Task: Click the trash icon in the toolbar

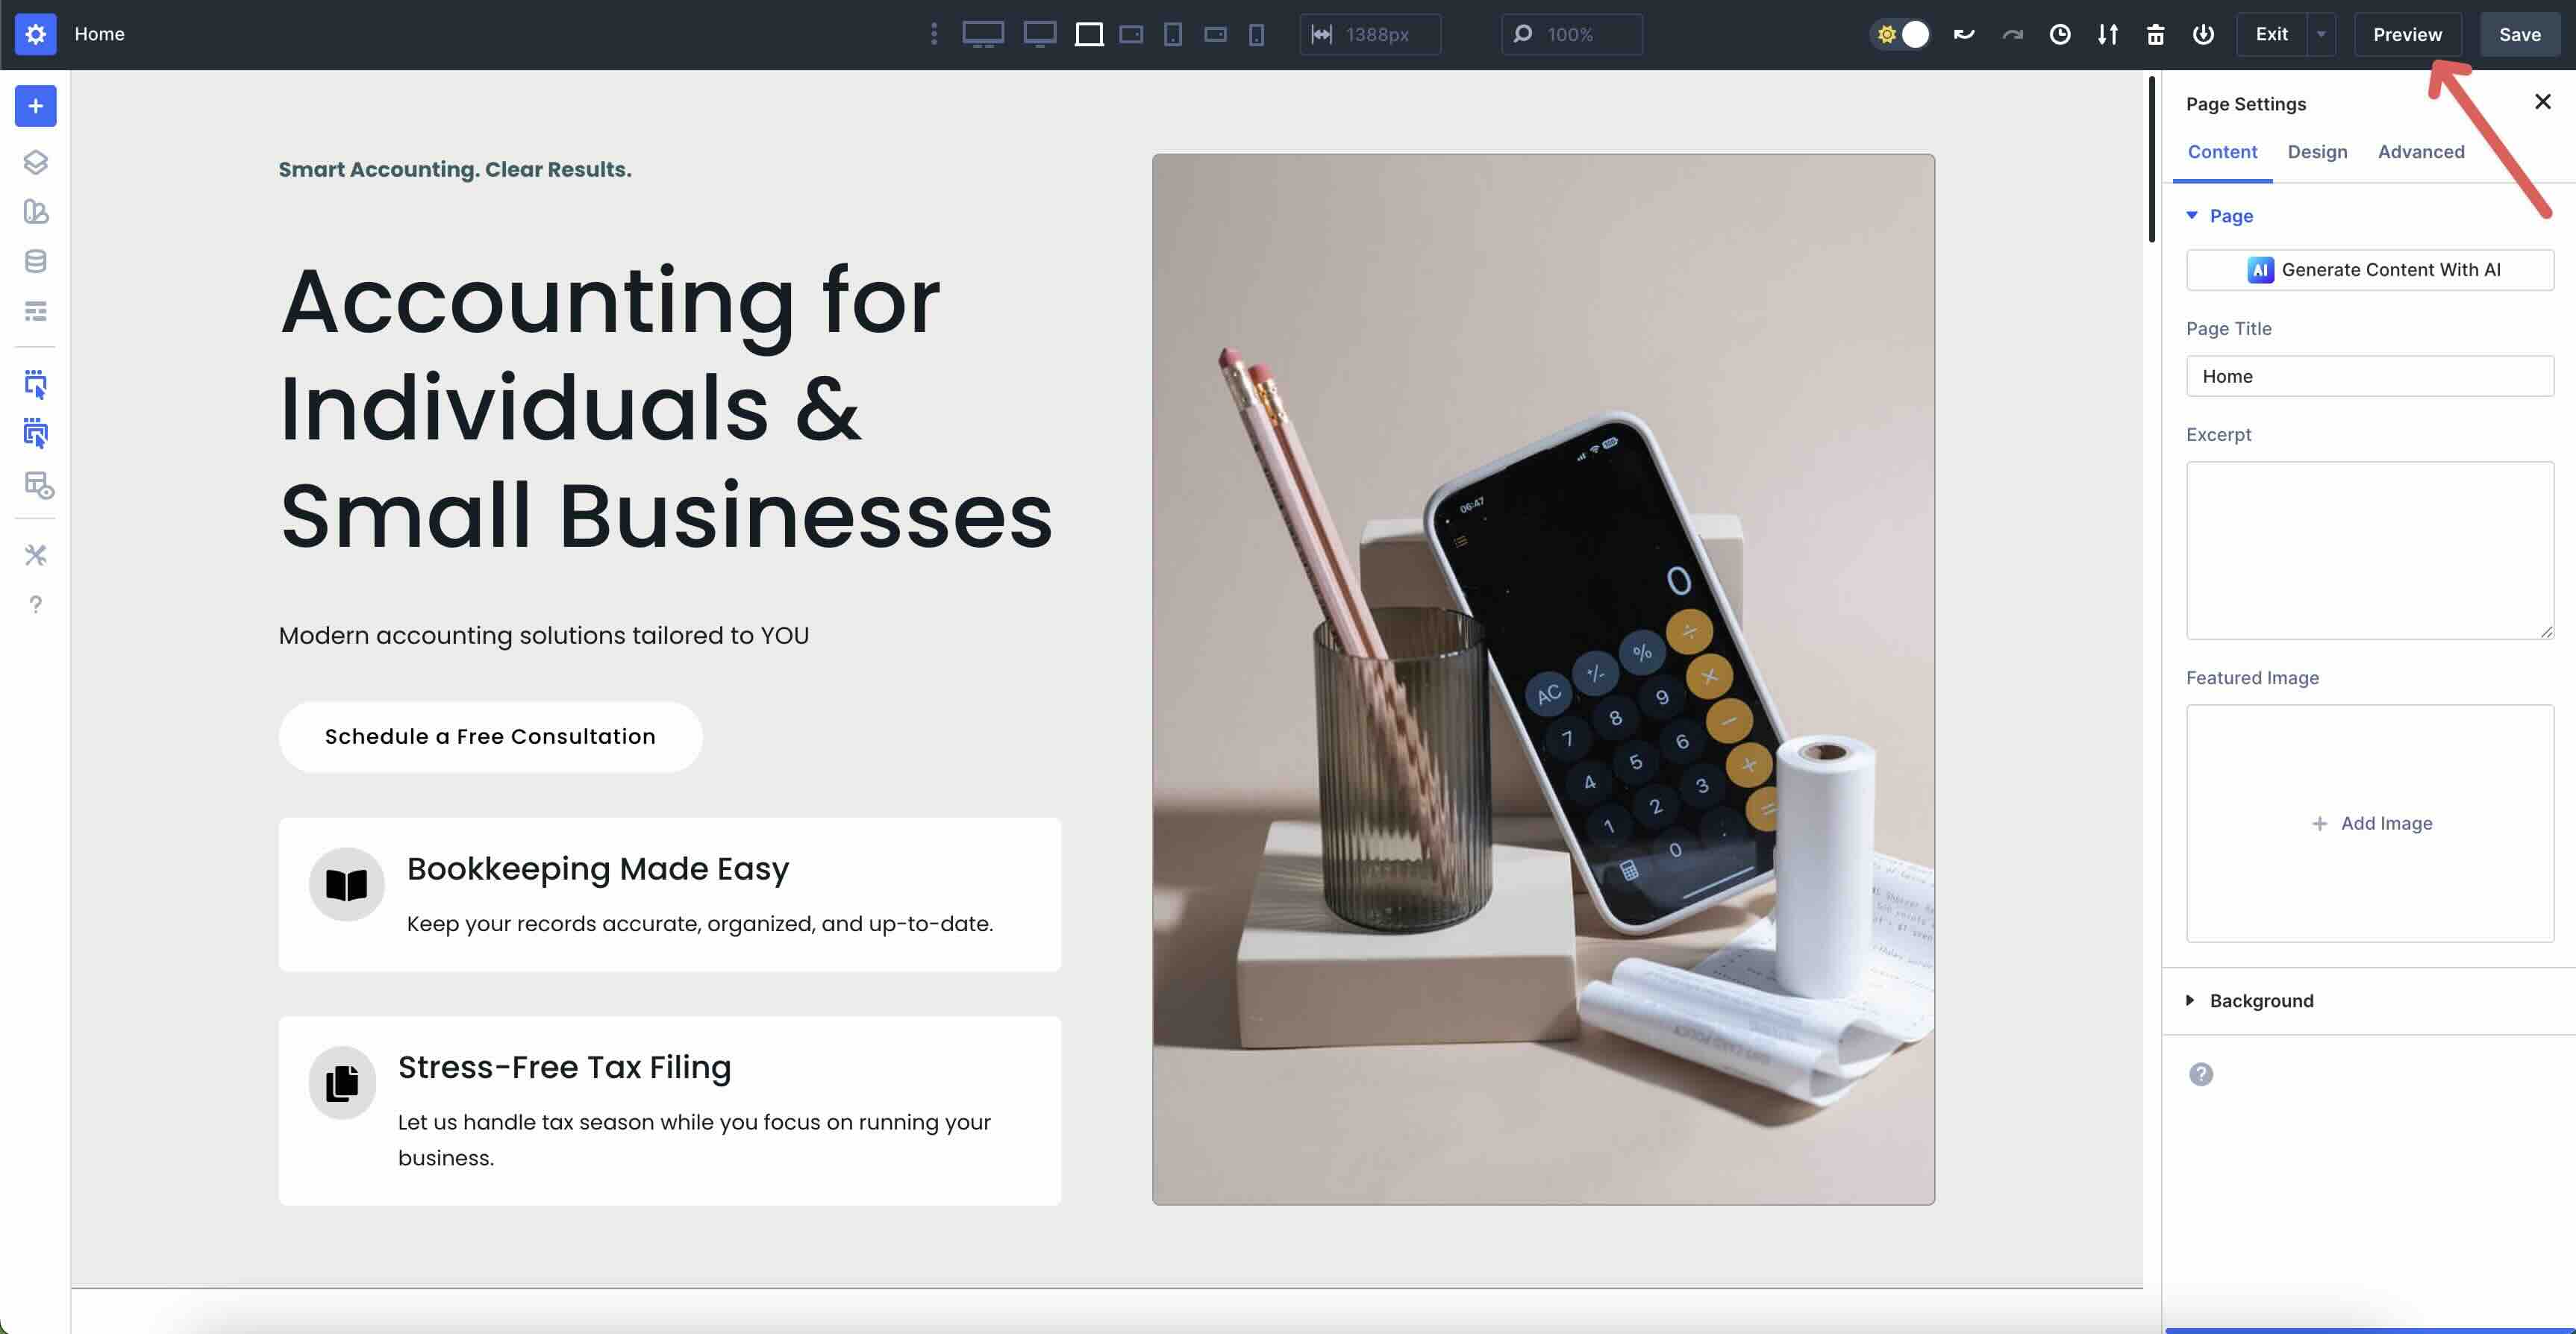Action: pyautogui.click(x=2156, y=34)
